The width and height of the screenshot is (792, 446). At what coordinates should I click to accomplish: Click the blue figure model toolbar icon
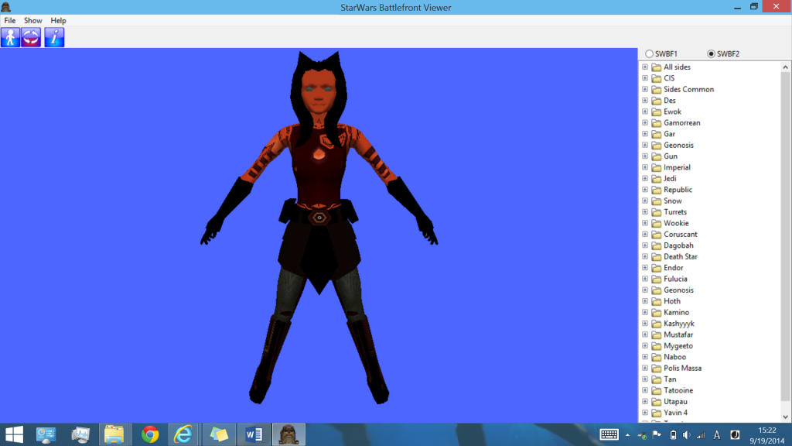pyautogui.click(x=10, y=37)
